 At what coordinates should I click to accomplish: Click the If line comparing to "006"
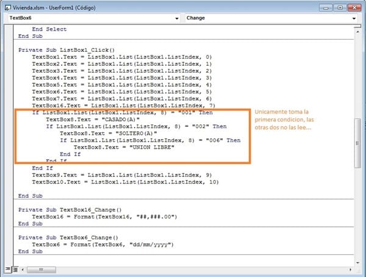(x=150, y=140)
